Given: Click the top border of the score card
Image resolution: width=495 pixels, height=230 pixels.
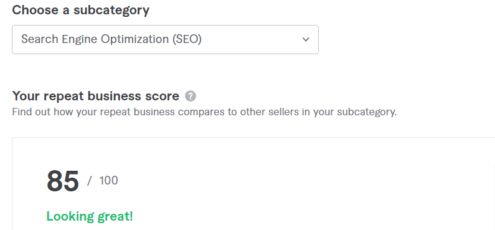Looking at the screenshot, I should click(x=253, y=137).
